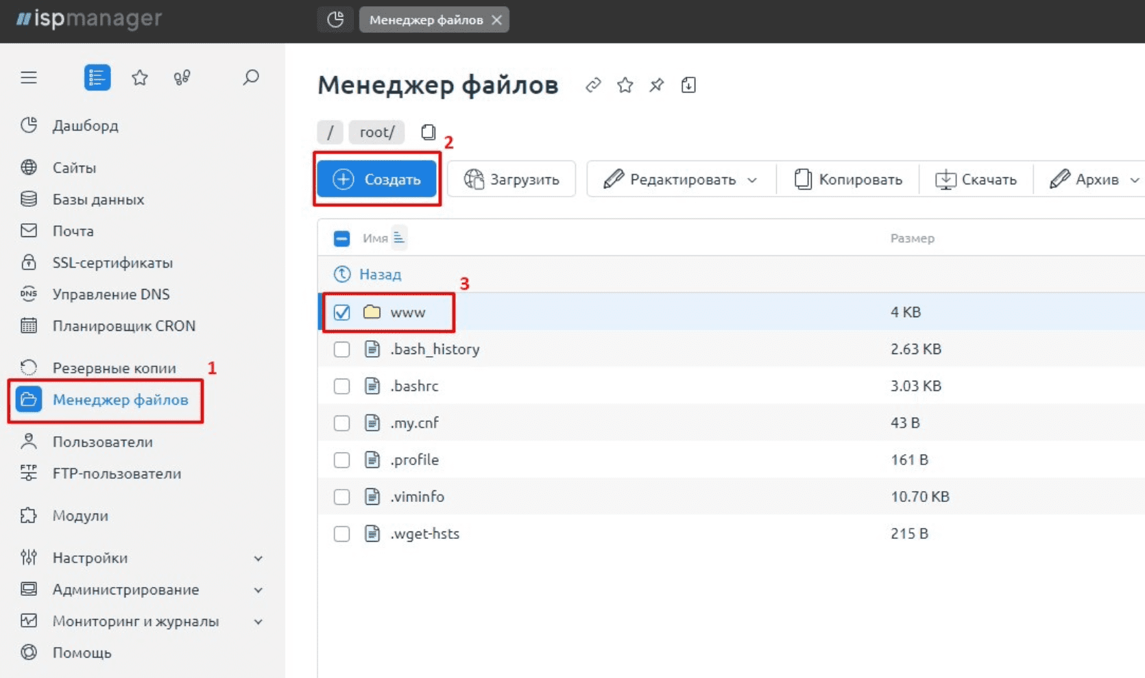Check the .bashrc checkbox
The width and height of the screenshot is (1145, 678).
tap(341, 386)
